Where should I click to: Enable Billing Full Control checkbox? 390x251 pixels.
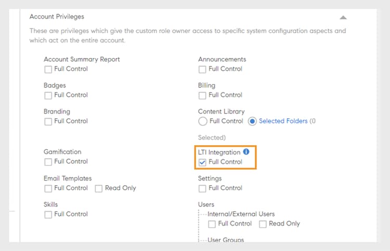202,95
